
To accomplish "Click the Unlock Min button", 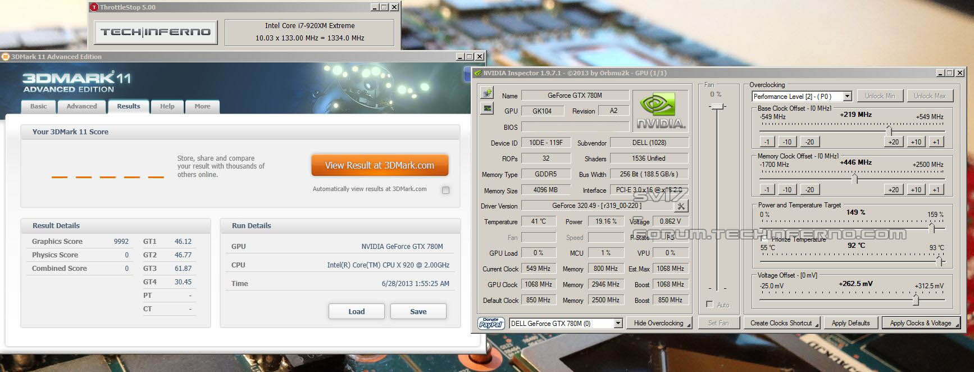I will coord(880,96).
